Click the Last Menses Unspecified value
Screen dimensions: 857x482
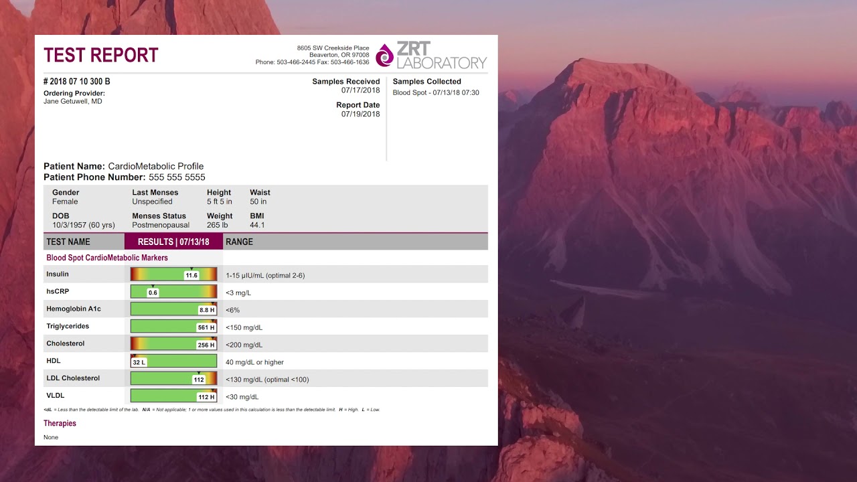tap(152, 202)
